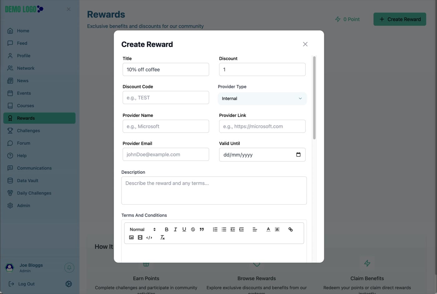Screen dimensions: 437x294
Task: Click the Provider Email input field
Action: (166, 154)
